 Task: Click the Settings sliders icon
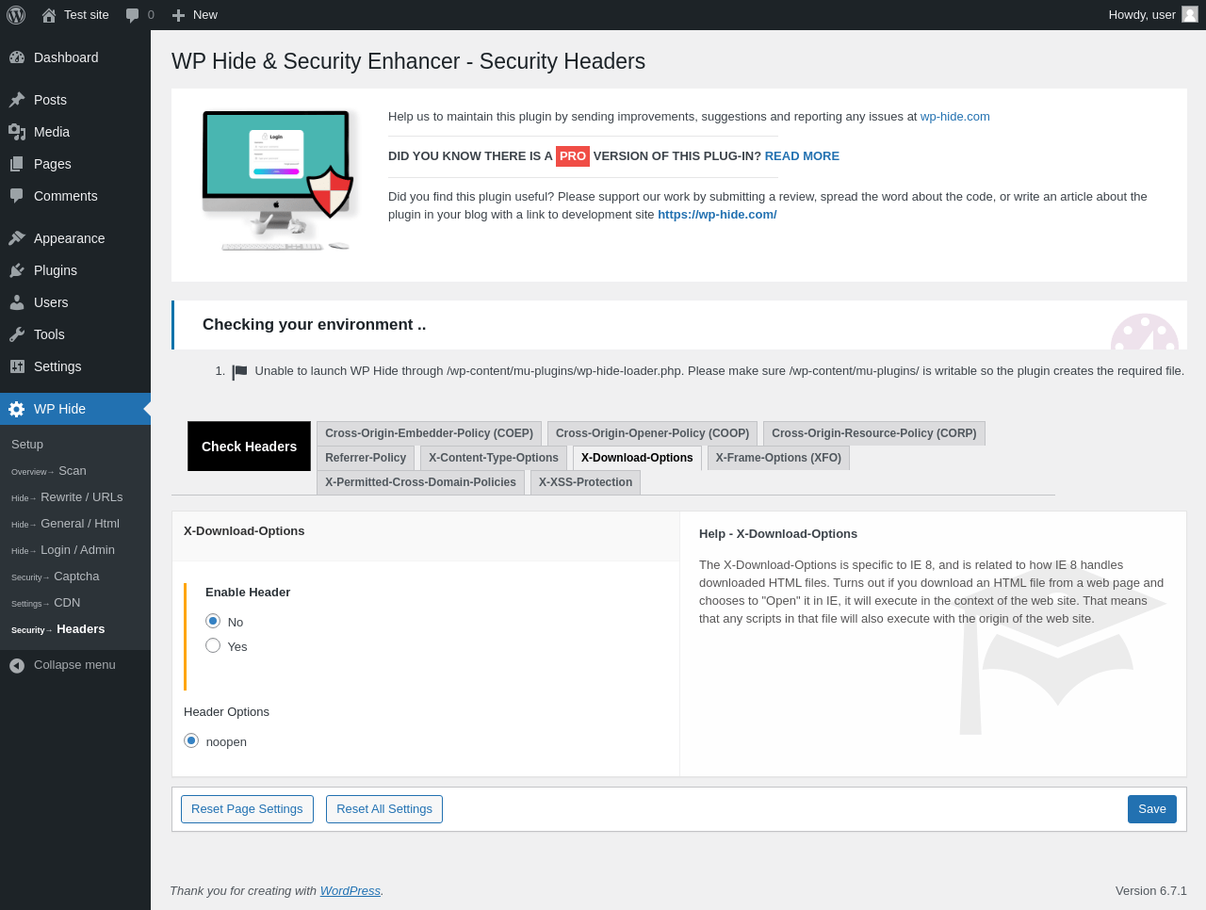(17, 366)
